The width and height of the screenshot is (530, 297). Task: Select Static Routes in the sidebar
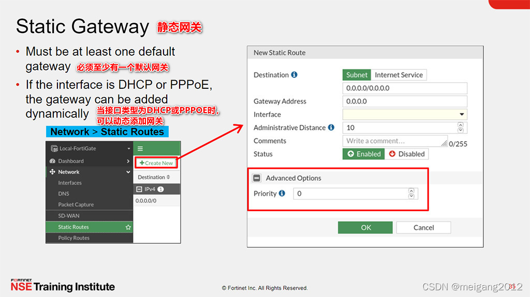[x=89, y=227]
